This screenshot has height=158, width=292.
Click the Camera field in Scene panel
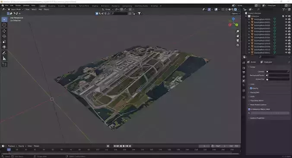[277, 72]
